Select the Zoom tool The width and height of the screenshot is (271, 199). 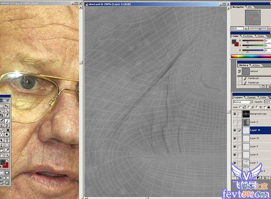click(7, 155)
